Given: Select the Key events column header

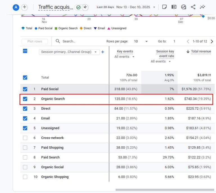Looking at the screenshot, I should point(125,51).
